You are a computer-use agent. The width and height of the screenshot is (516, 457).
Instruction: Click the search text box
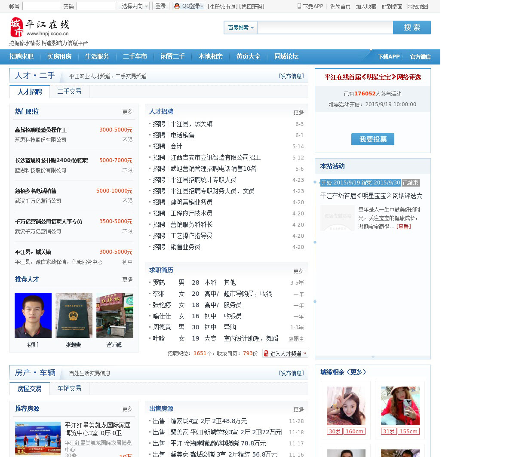(325, 28)
